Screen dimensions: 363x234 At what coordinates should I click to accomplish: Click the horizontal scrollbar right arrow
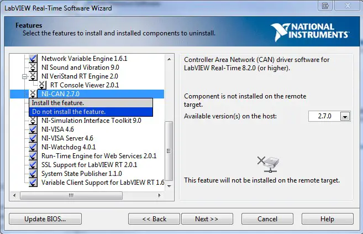tap(160, 195)
